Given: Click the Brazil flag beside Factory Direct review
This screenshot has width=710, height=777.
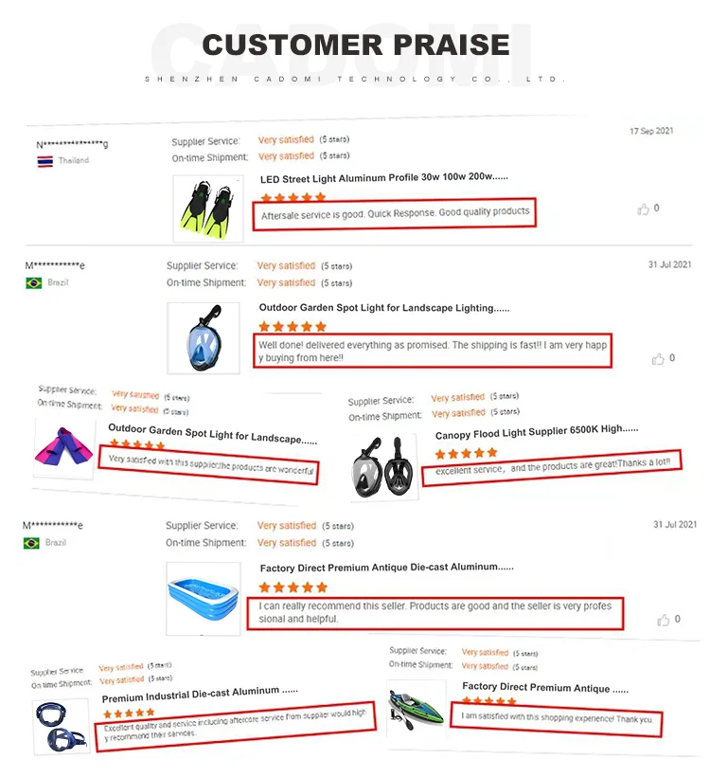Looking at the screenshot, I should [32, 543].
